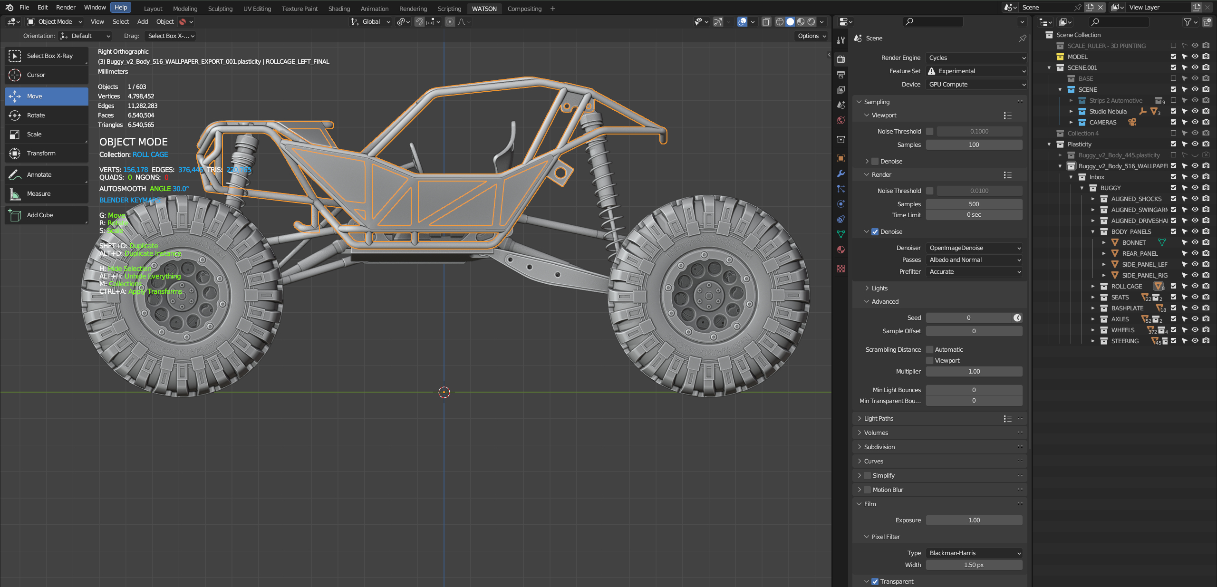Open the Object header menu

coord(164,22)
